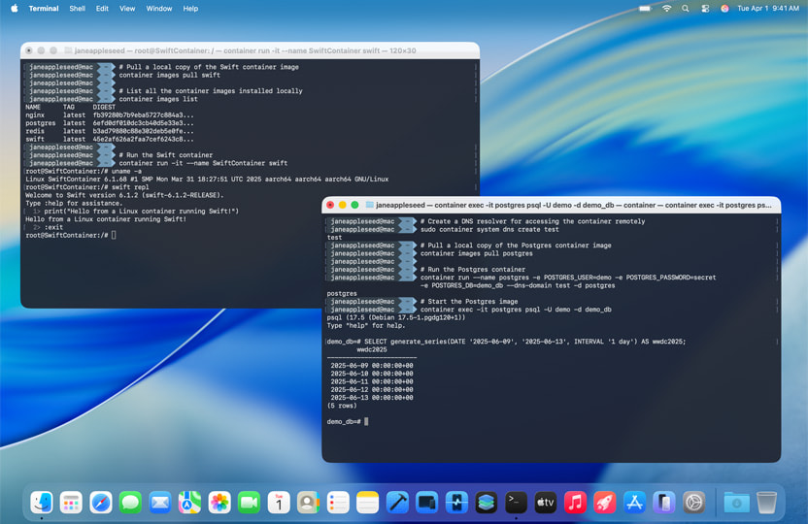Open Spotlight search magnifier icon
808x524 pixels.
[x=686, y=9]
